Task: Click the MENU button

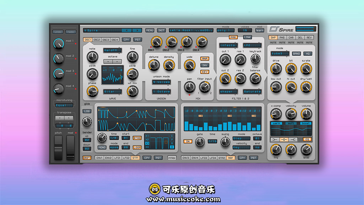Action: pos(150,30)
